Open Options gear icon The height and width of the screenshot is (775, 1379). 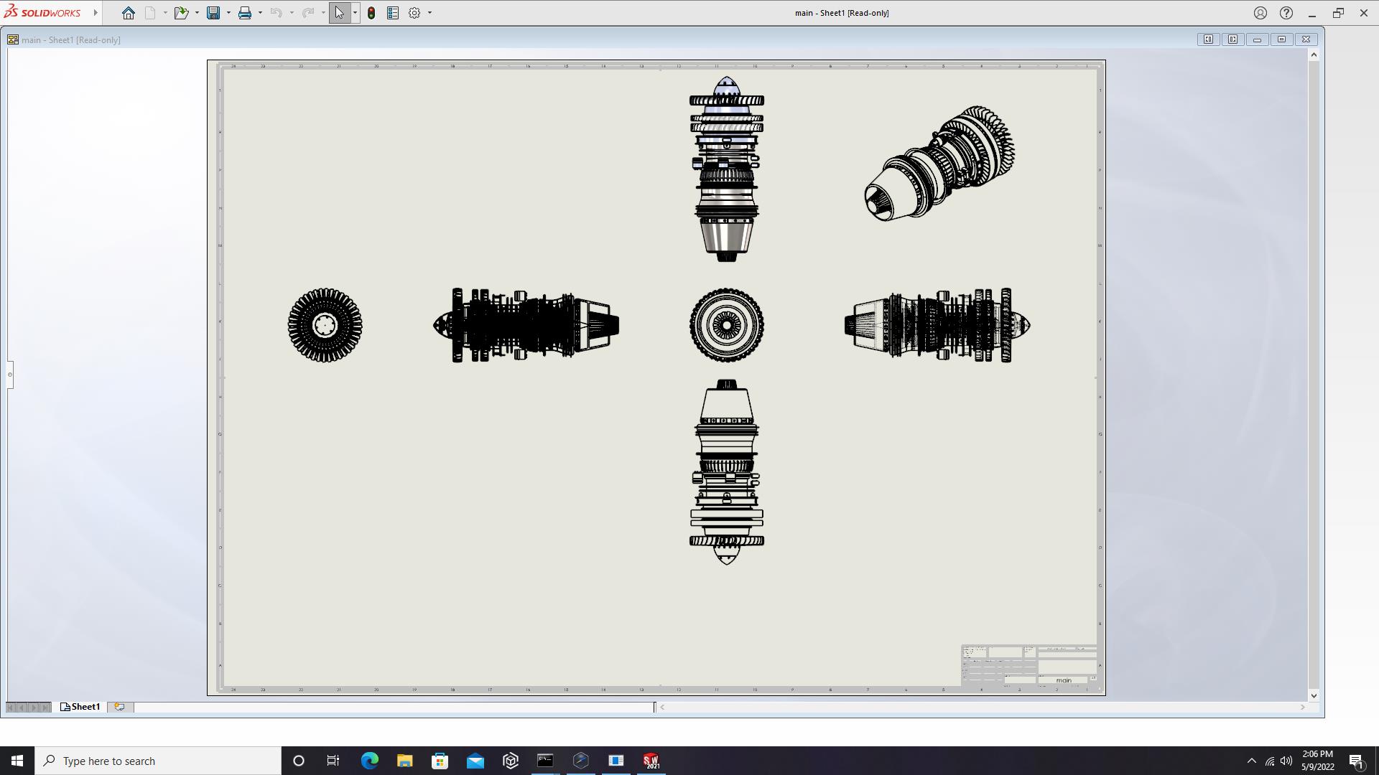(414, 13)
